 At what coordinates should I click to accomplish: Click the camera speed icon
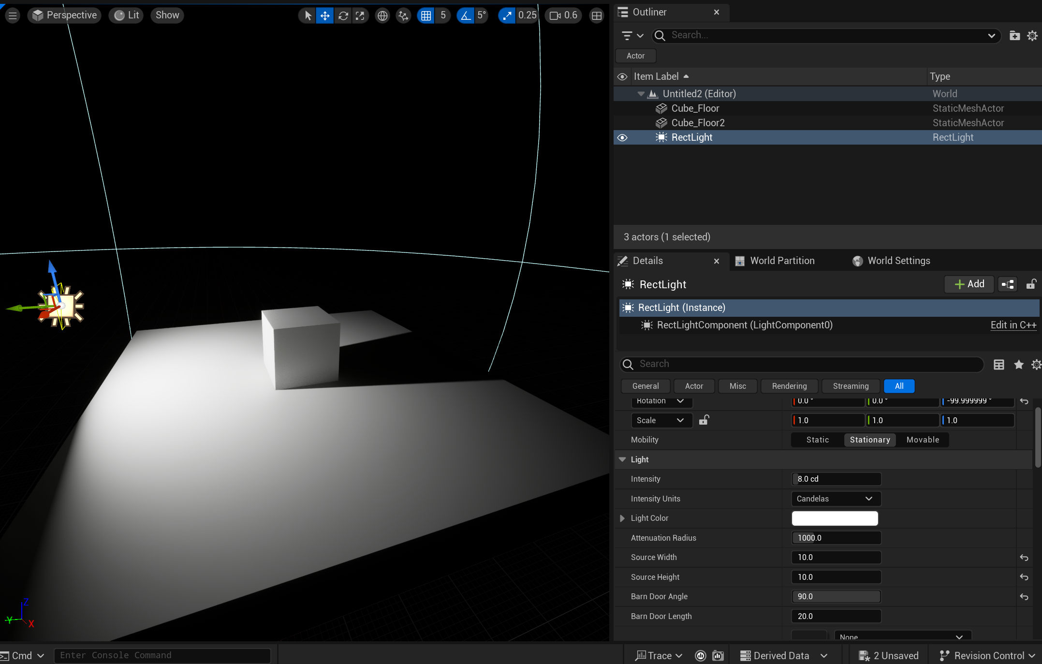pyautogui.click(x=555, y=16)
